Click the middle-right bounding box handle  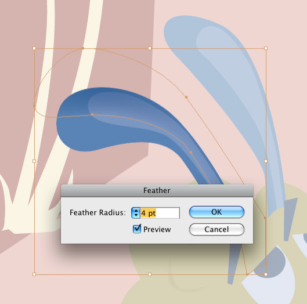point(266,161)
